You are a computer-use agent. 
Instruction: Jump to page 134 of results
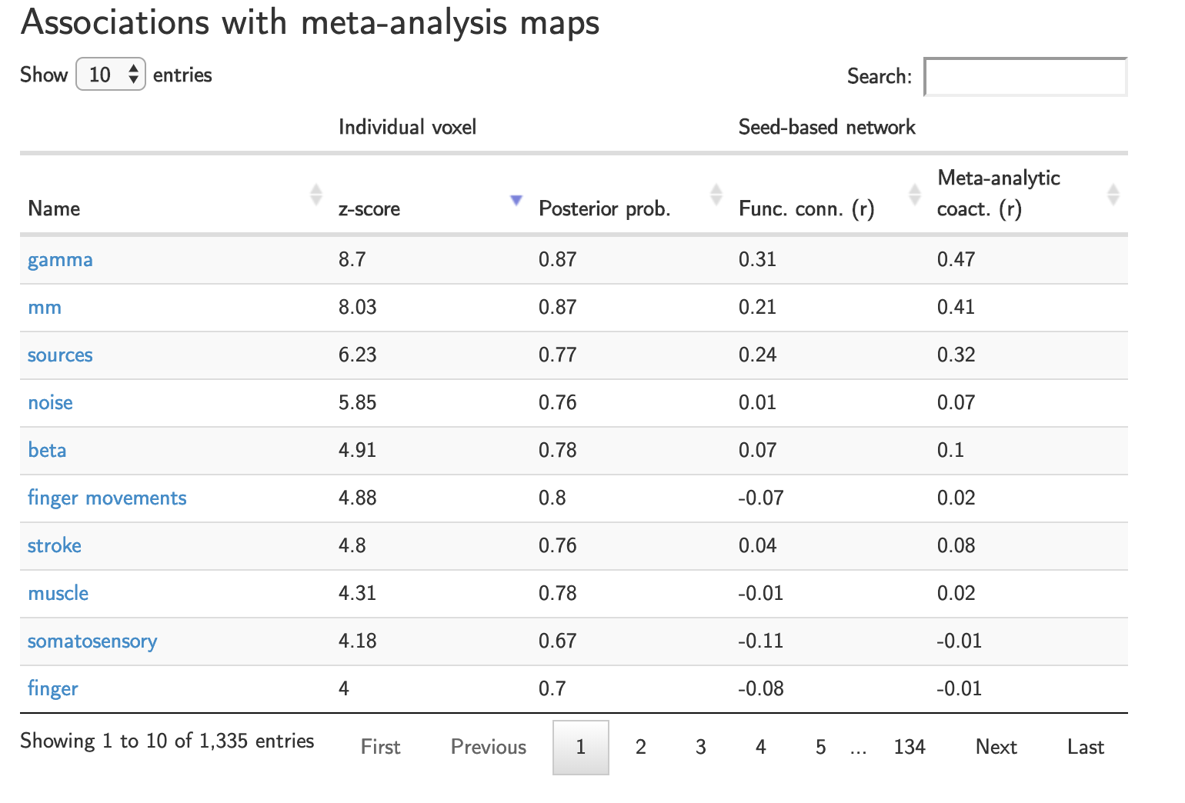(909, 747)
